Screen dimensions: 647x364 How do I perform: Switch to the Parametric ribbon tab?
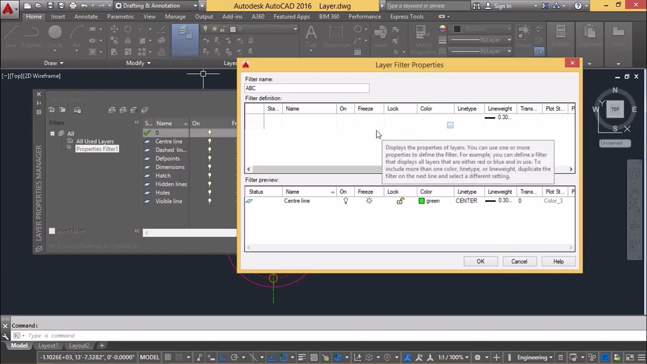tap(121, 17)
